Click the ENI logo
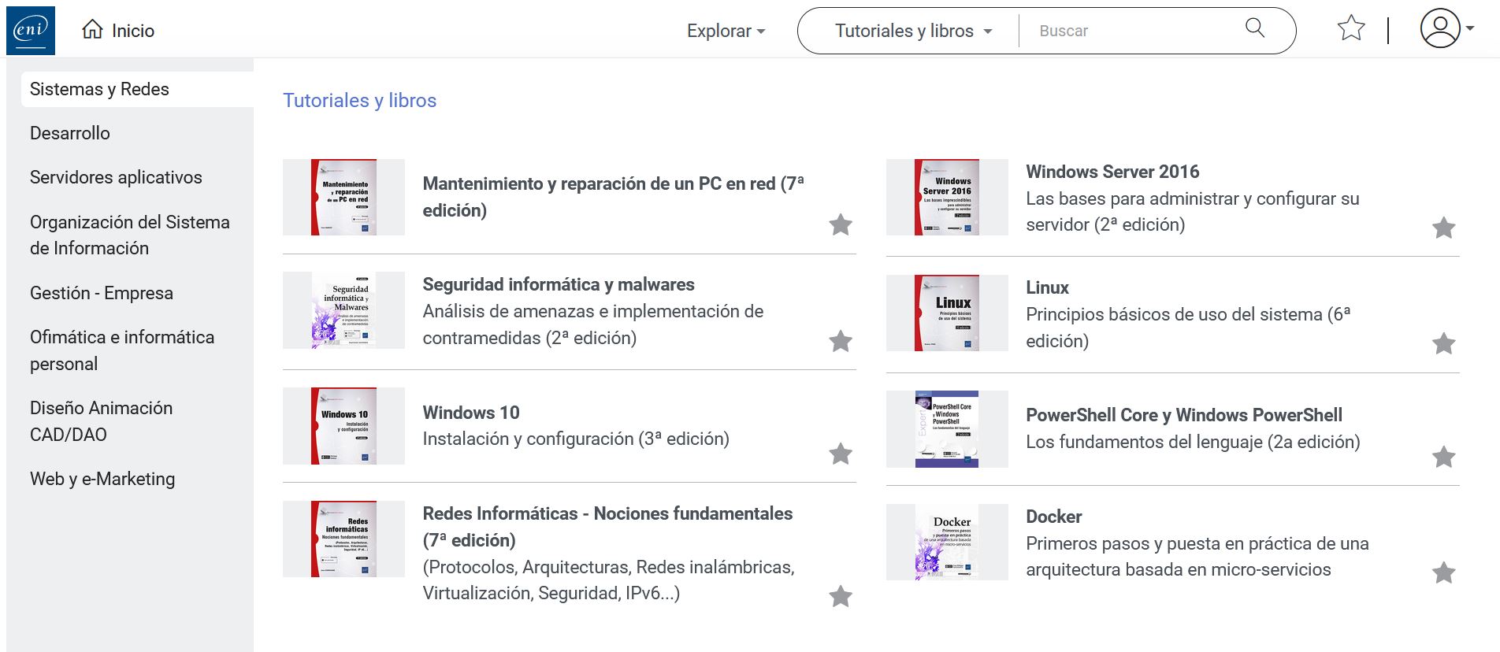The height and width of the screenshot is (652, 1500). (x=31, y=31)
